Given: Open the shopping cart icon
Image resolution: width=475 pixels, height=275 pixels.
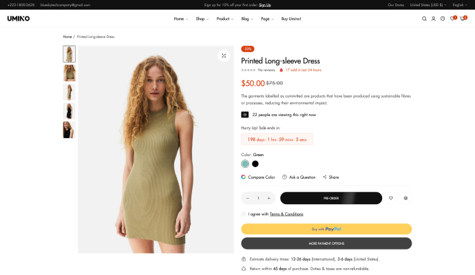Looking at the screenshot, I should coord(463,19).
